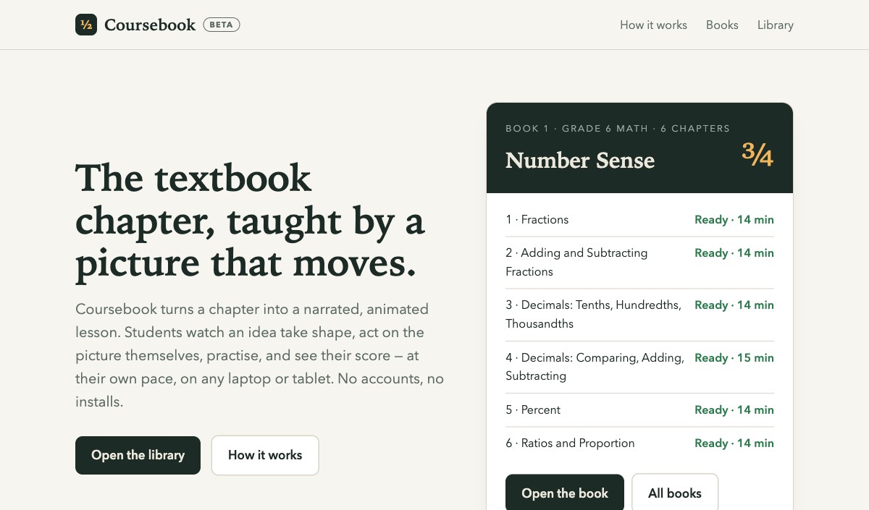This screenshot has height=510, width=869.
Task: Click Ready · 14 min status for Percent
Action: (734, 409)
